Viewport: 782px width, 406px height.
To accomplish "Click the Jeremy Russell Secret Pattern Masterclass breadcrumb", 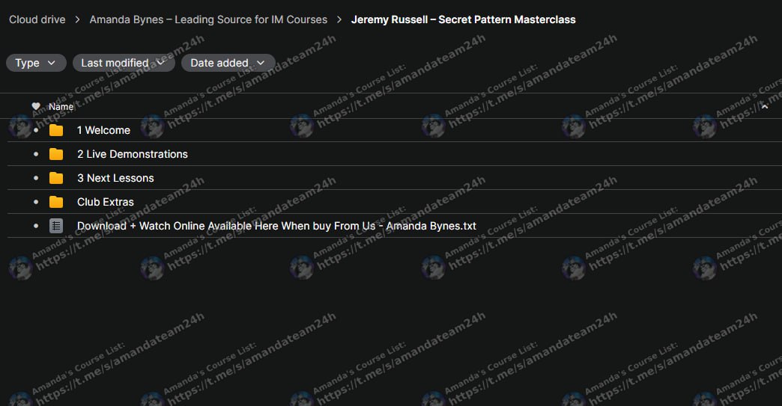I will coord(463,19).
